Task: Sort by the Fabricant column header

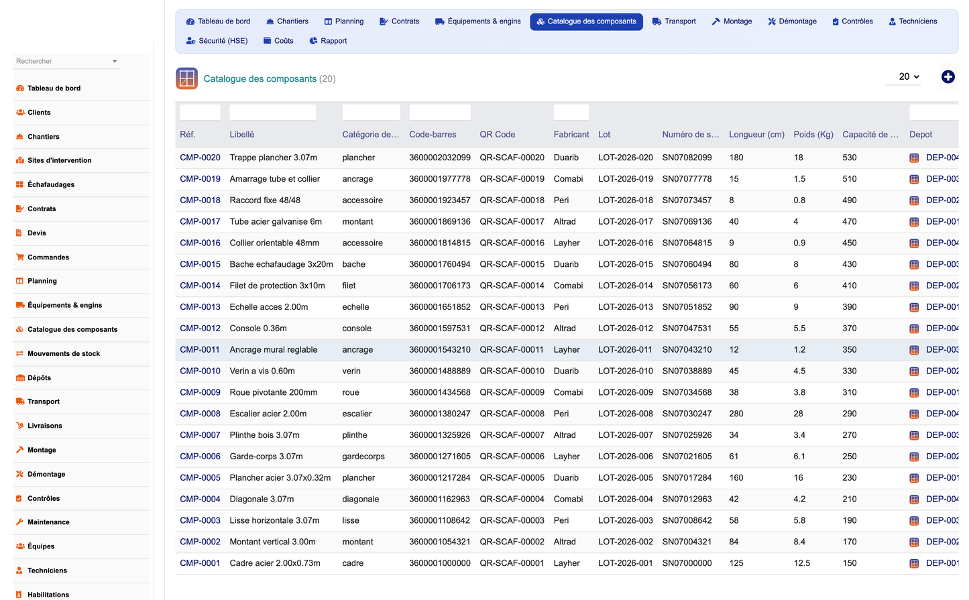Action: click(x=571, y=135)
